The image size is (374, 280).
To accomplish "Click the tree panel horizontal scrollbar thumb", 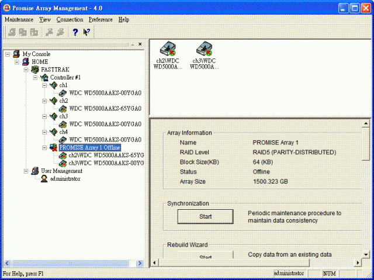I will 70,263.
